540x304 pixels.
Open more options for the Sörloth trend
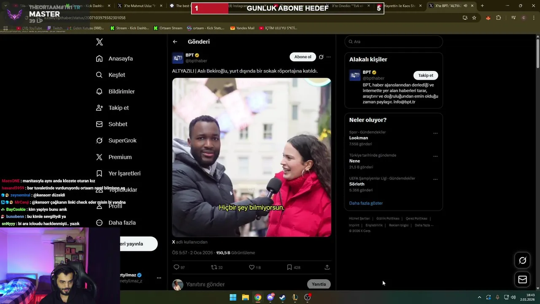click(435, 179)
